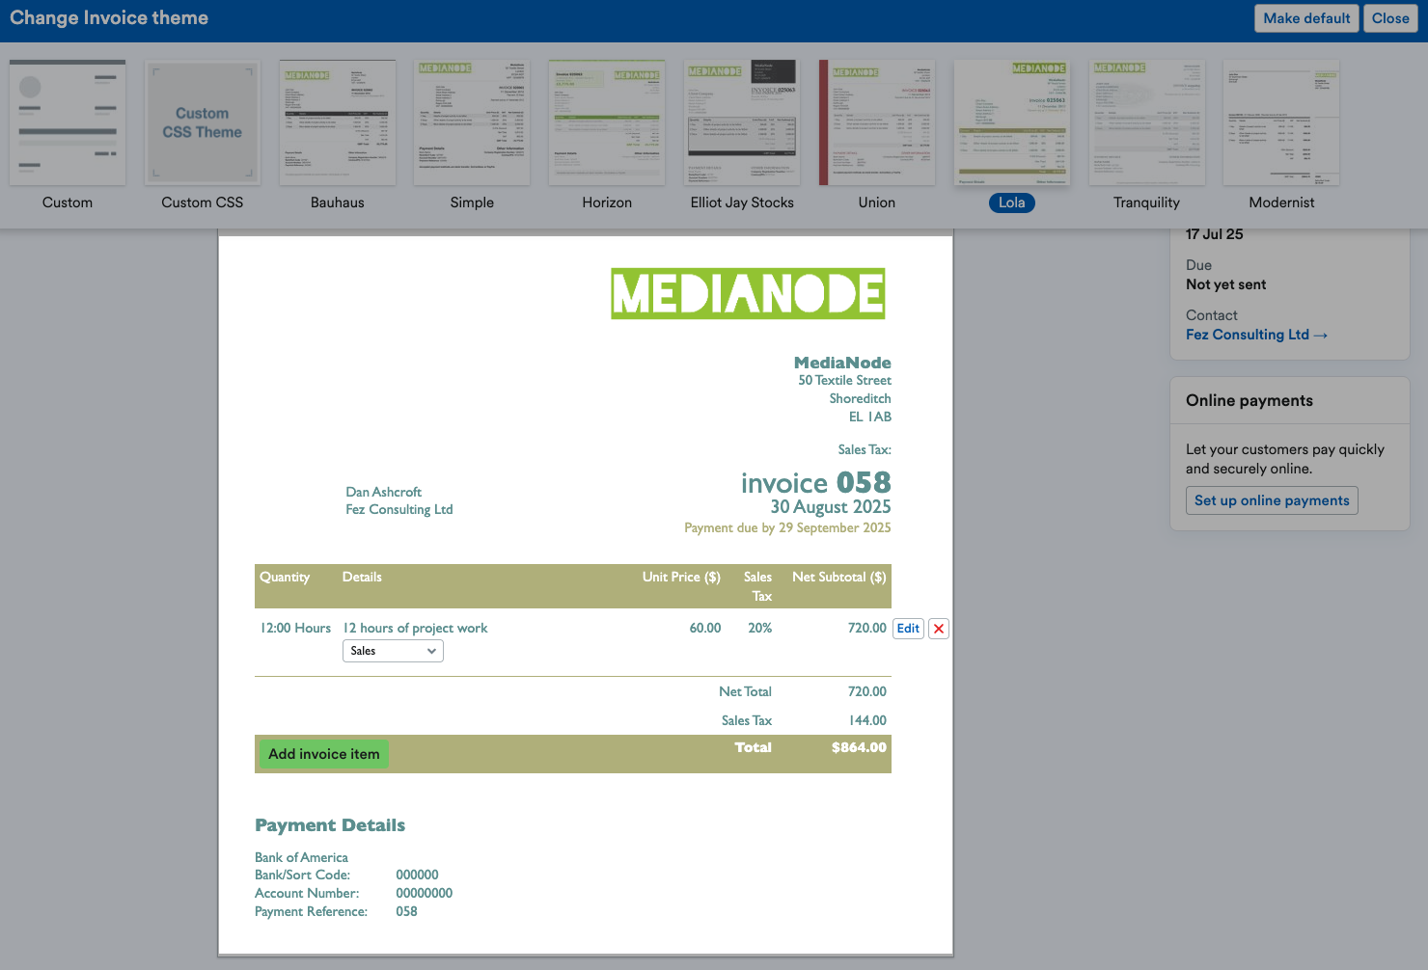The width and height of the screenshot is (1428, 970).
Task: Close the Change Invoice theme panel
Action: coord(1390,18)
